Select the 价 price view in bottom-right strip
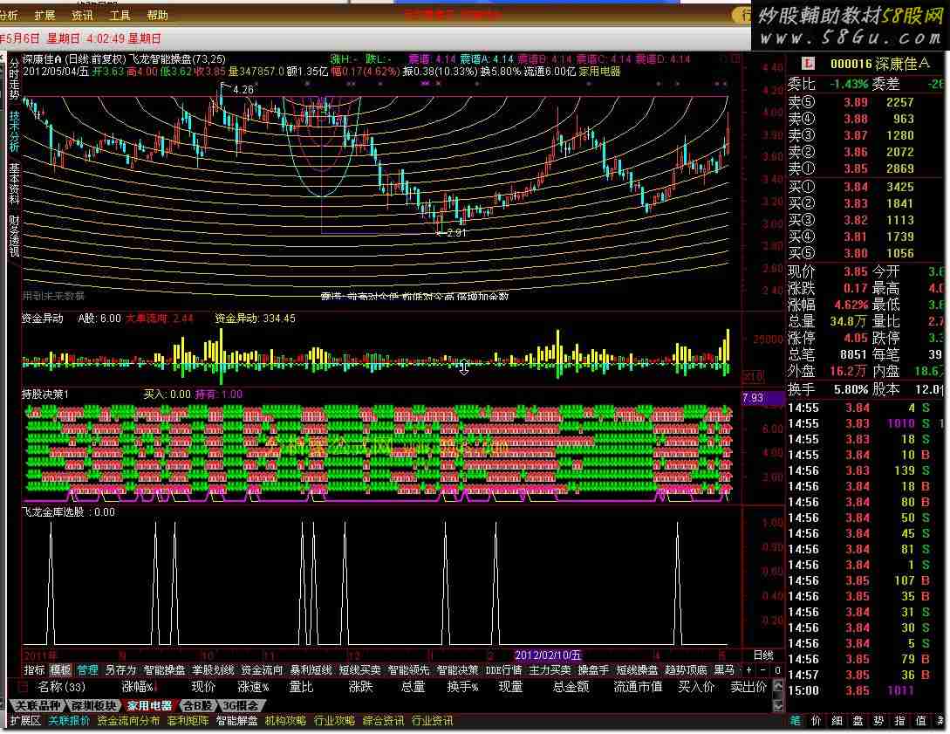The height and width of the screenshot is (734, 950). point(815,721)
